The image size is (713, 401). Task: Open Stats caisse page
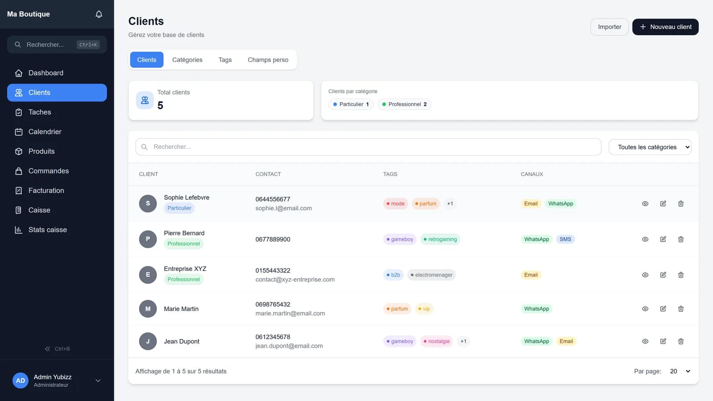(57, 230)
